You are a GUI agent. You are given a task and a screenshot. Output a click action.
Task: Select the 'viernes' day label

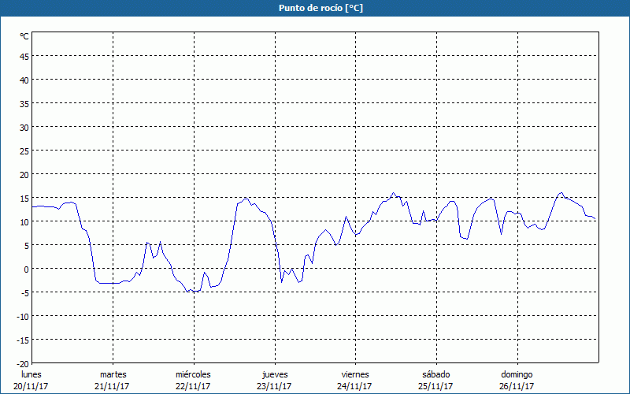355,374
